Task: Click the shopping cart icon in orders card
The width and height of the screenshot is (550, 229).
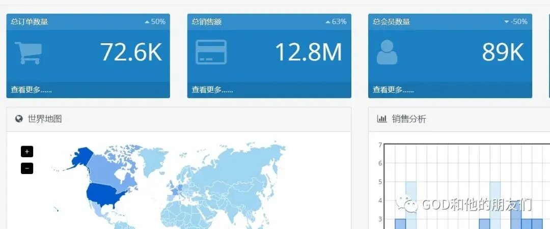Action: click(x=28, y=53)
